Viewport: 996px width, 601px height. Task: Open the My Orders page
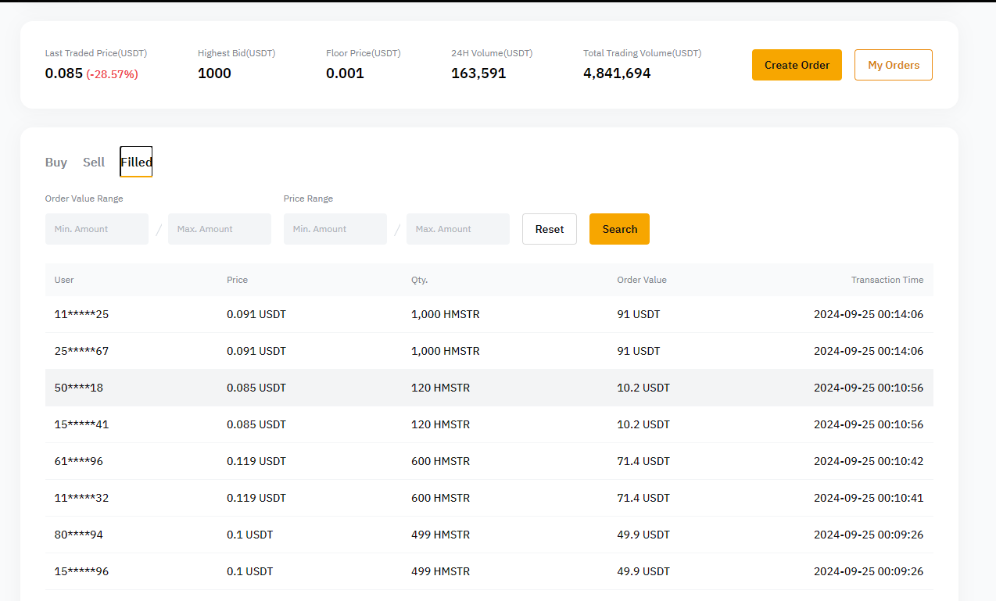tap(893, 65)
